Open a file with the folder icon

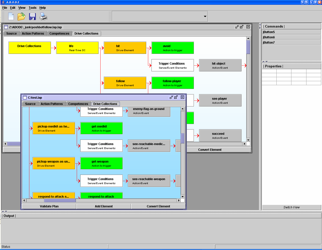coord(22,17)
